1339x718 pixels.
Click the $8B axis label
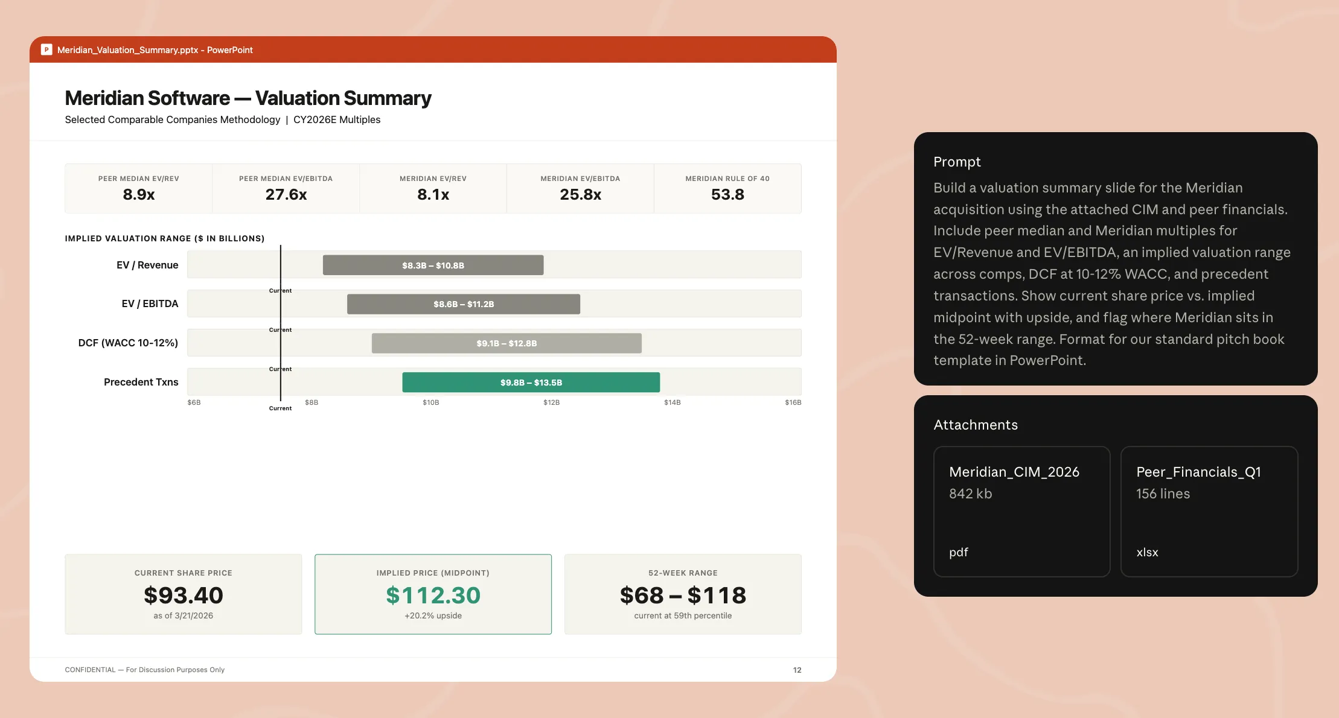(x=312, y=402)
